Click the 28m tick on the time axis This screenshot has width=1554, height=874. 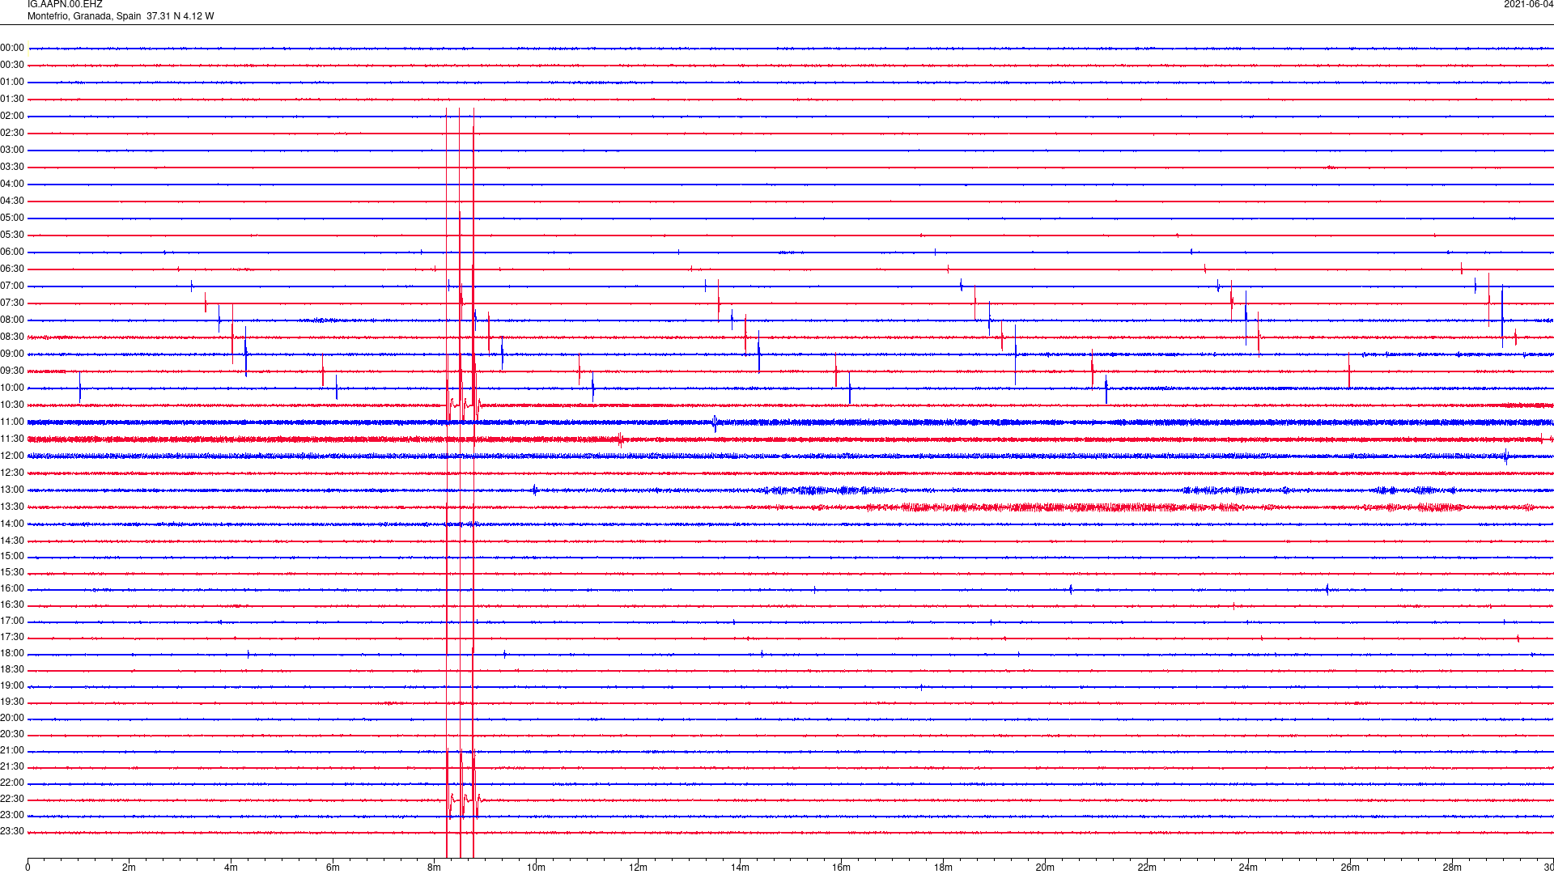click(1452, 868)
